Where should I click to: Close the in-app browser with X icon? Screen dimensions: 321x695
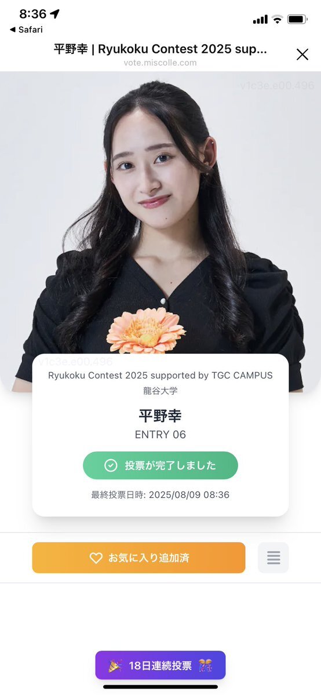point(302,54)
